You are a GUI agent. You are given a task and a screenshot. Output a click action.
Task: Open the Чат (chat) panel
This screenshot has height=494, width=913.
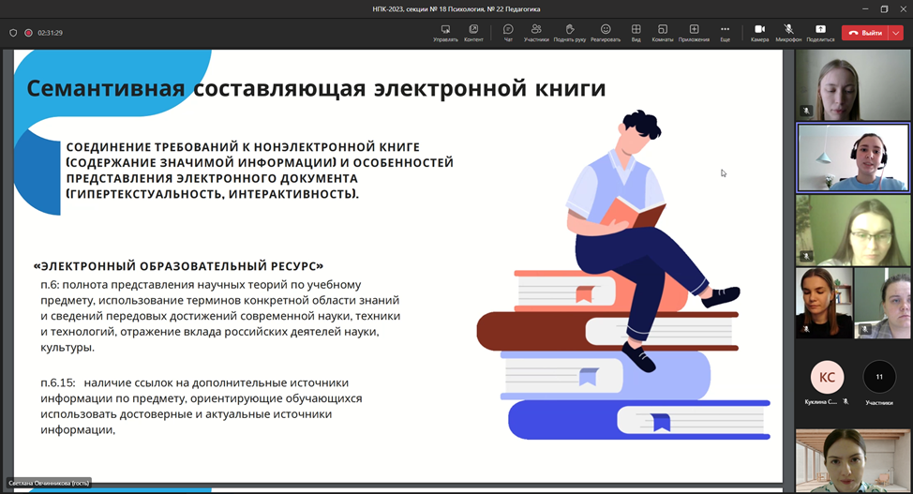tap(508, 32)
